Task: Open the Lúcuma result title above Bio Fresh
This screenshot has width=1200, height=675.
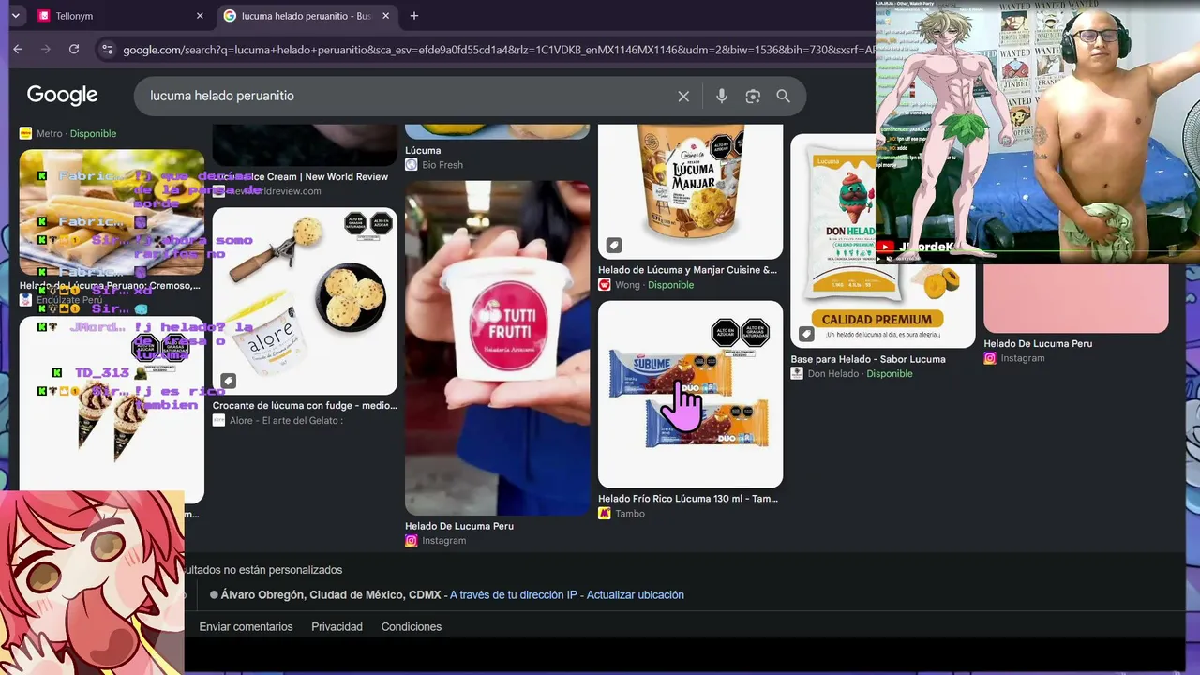Action: point(423,150)
